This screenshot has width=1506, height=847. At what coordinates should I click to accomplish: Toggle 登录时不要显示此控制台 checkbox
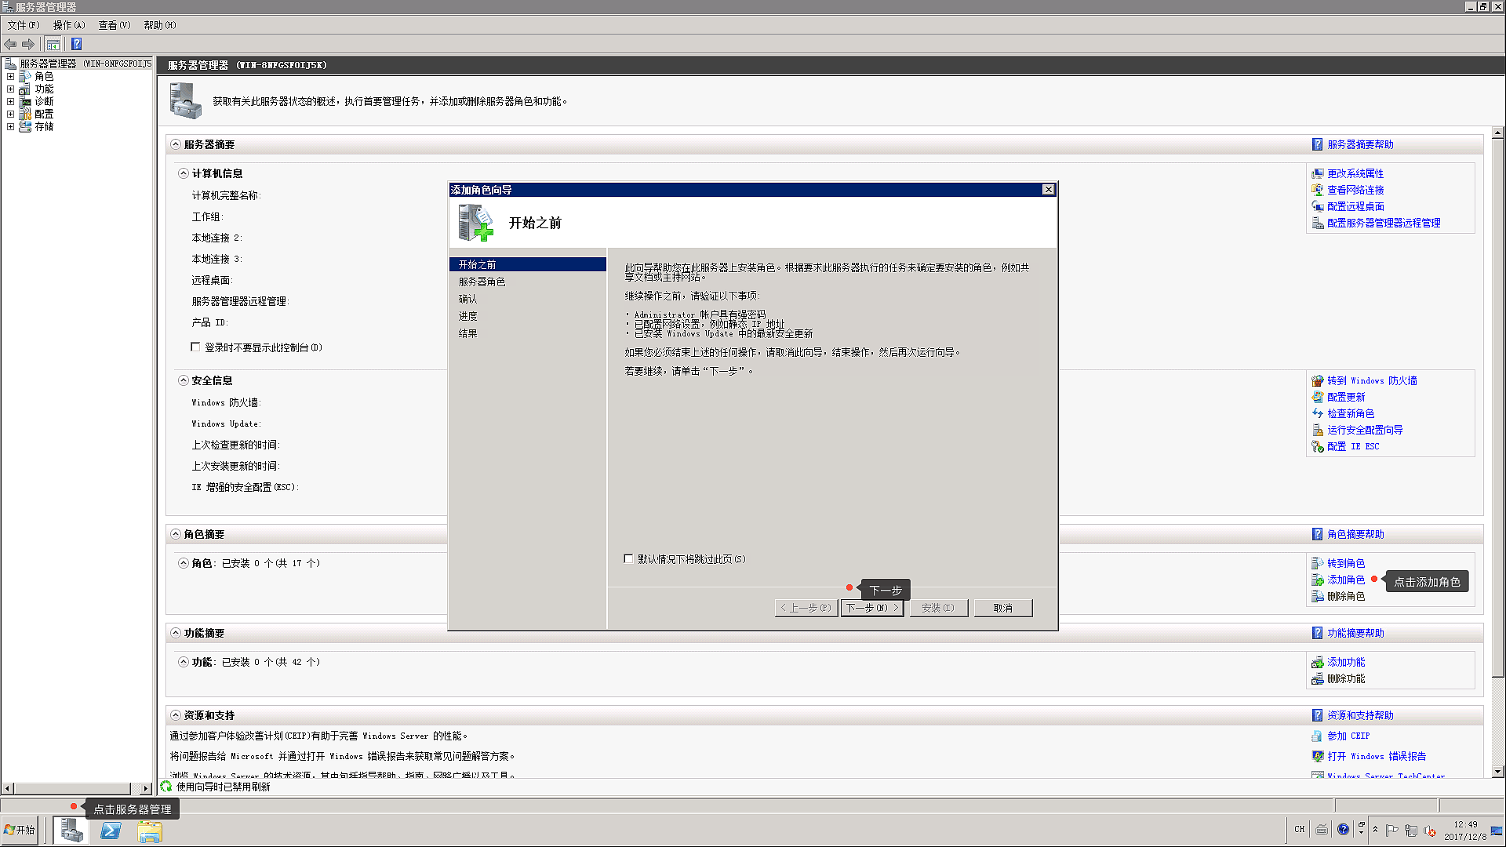pyautogui.click(x=195, y=347)
